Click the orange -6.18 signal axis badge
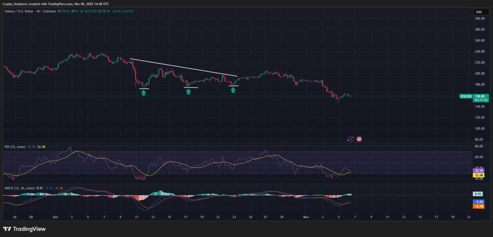Image resolution: width=493 pixels, height=237 pixels. point(479,206)
